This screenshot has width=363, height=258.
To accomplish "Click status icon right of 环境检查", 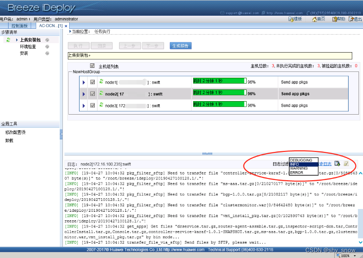I will pyautogui.click(x=47, y=47).
